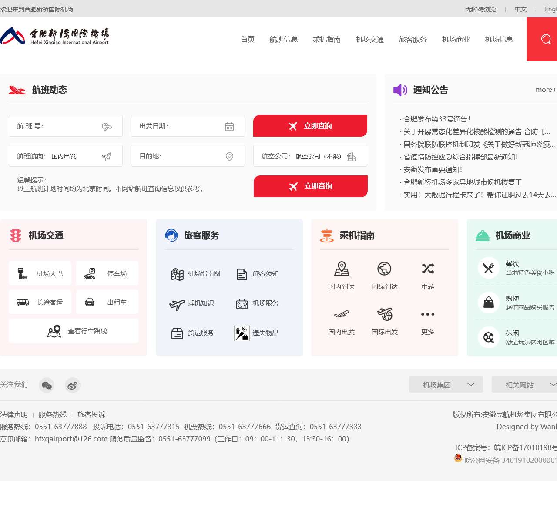557x508 pixels.
Task: Open 航班信息 menu item
Action: [x=284, y=39]
